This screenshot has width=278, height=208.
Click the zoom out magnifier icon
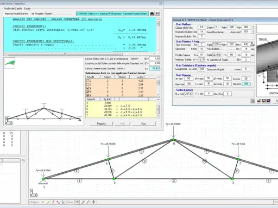pos(88,202)
